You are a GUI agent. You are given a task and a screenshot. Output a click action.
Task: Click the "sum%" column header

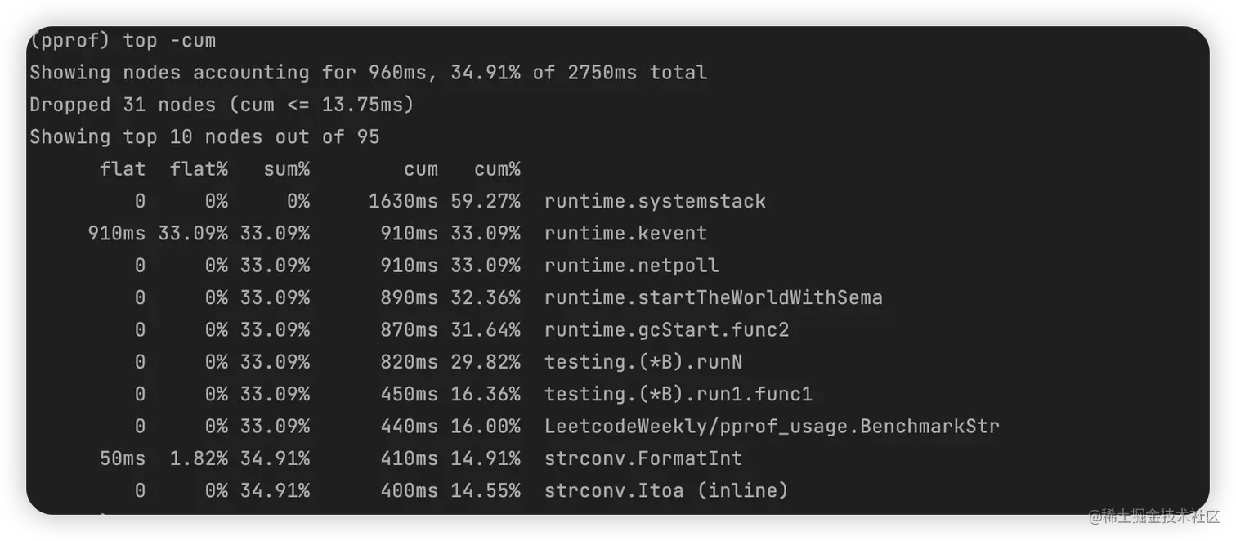286,169
